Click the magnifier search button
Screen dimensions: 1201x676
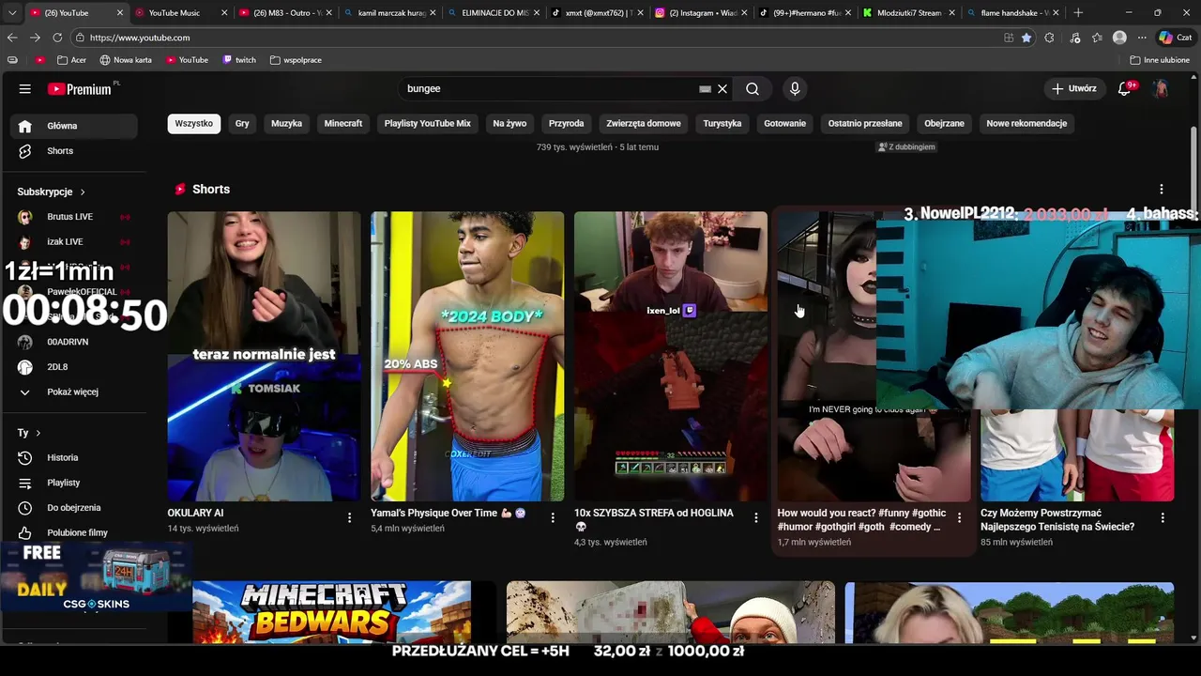point(753,89)
